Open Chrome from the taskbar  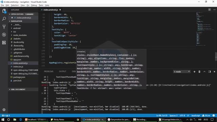tap(78, 120)
